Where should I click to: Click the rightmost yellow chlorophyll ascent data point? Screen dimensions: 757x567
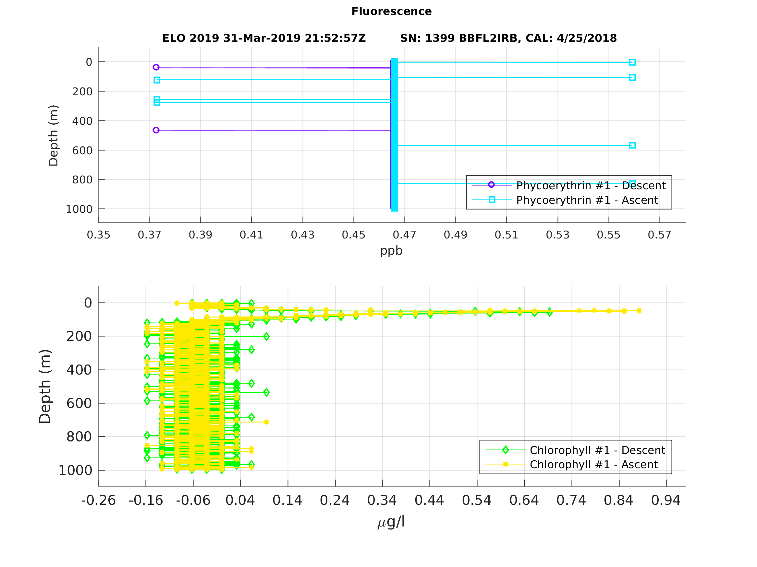(639, 311)
